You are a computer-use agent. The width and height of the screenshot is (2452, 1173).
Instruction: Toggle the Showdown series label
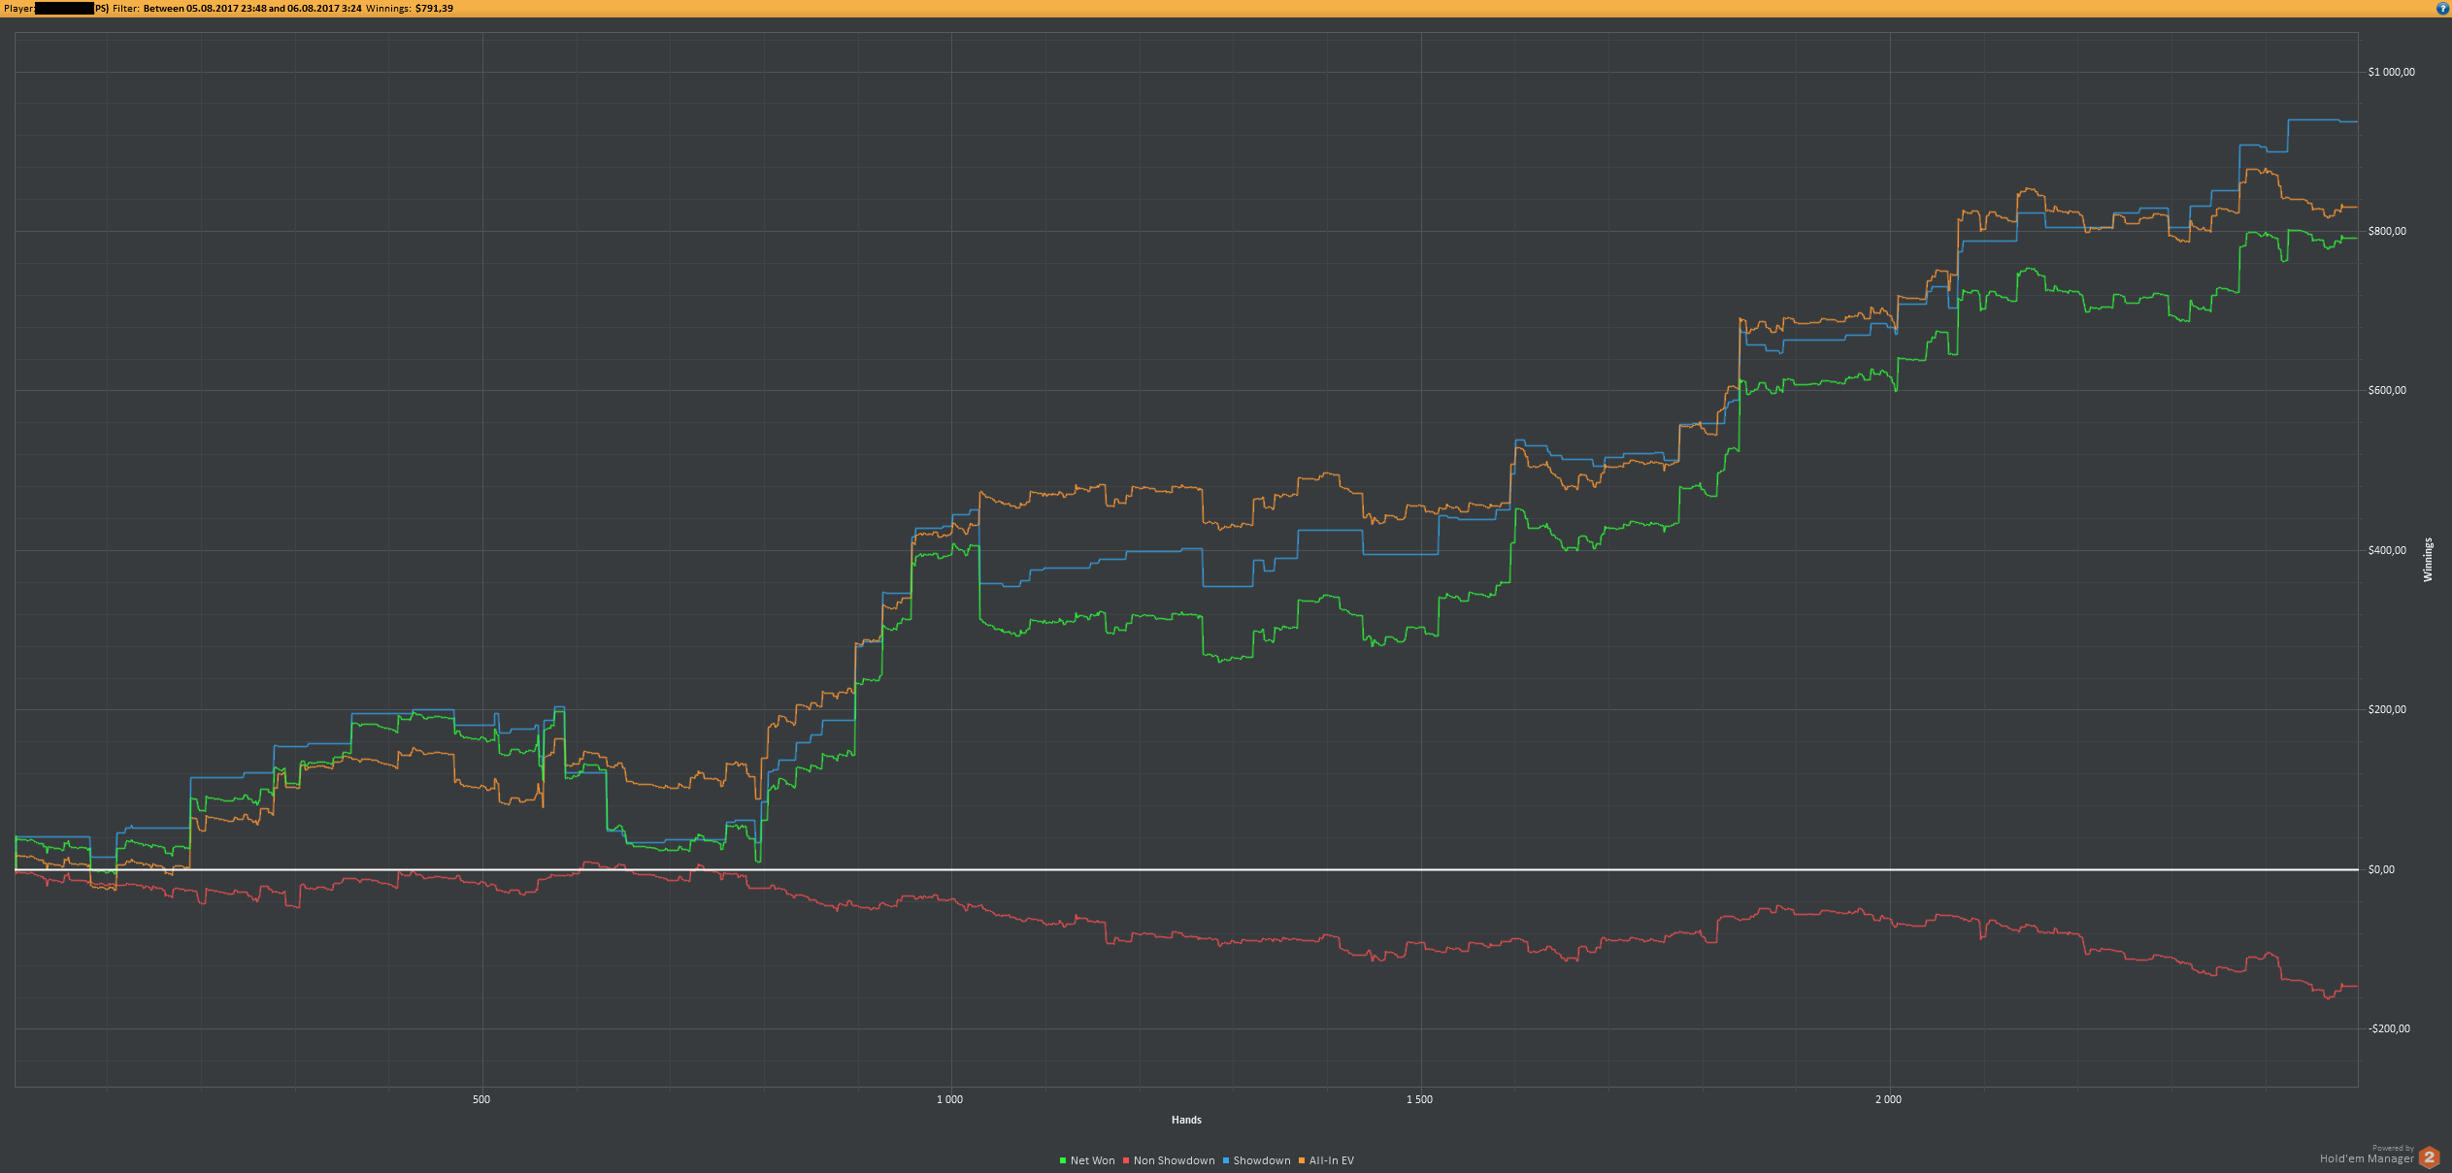(x=1261, y=1160)
